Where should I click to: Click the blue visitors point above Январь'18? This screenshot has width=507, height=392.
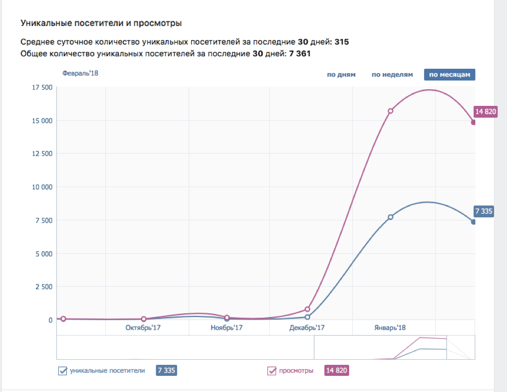coord(390,217)
